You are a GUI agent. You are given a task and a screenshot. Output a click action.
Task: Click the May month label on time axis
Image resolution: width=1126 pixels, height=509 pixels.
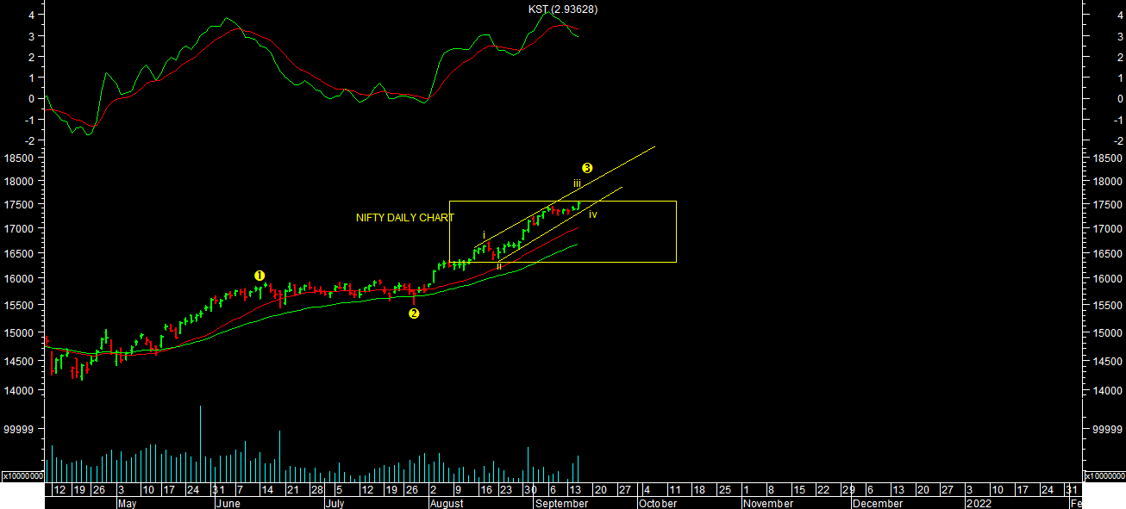127,503
